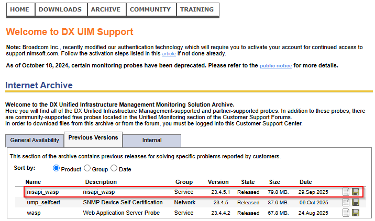Download the ump_selfcert package via disk icon
This screenshot has width=375, height=221.
(356, 202)
